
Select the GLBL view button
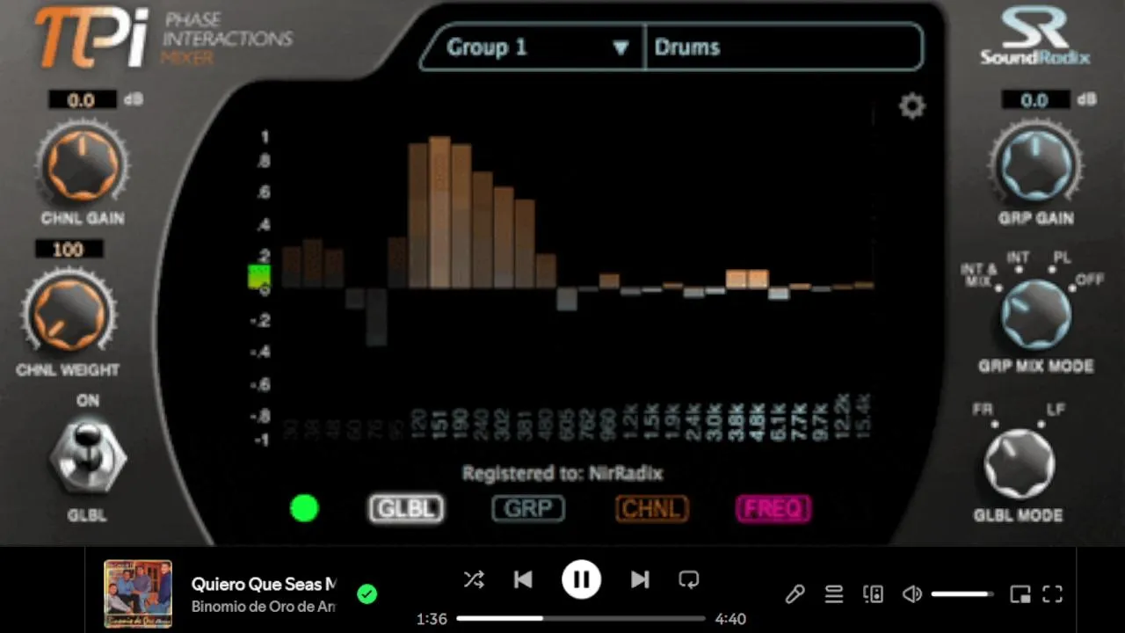406,508
